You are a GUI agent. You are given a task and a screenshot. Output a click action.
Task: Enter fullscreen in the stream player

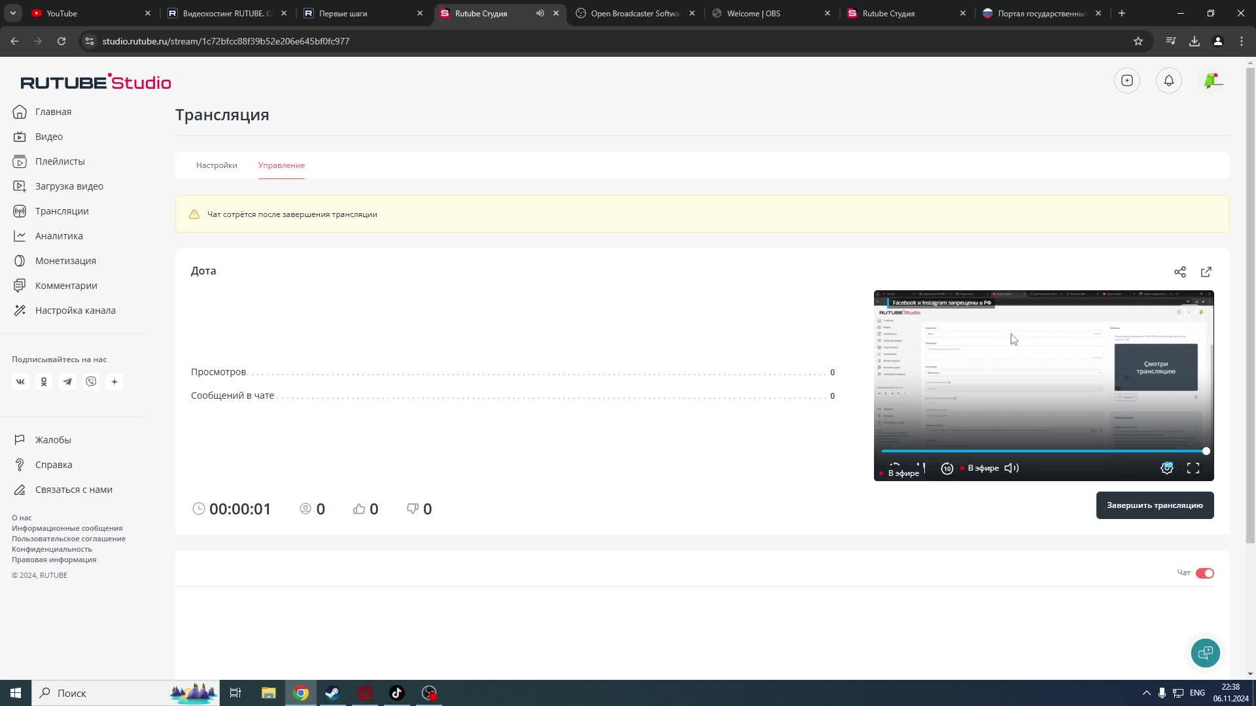point(1193,468)
